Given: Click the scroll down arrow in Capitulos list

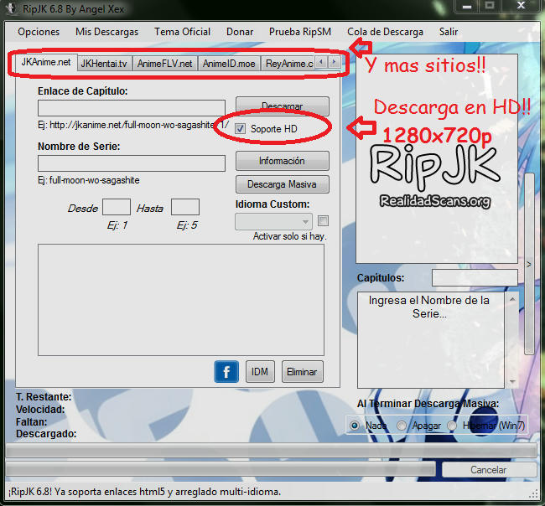Looking at the screenshot, I should pos(512,381).
